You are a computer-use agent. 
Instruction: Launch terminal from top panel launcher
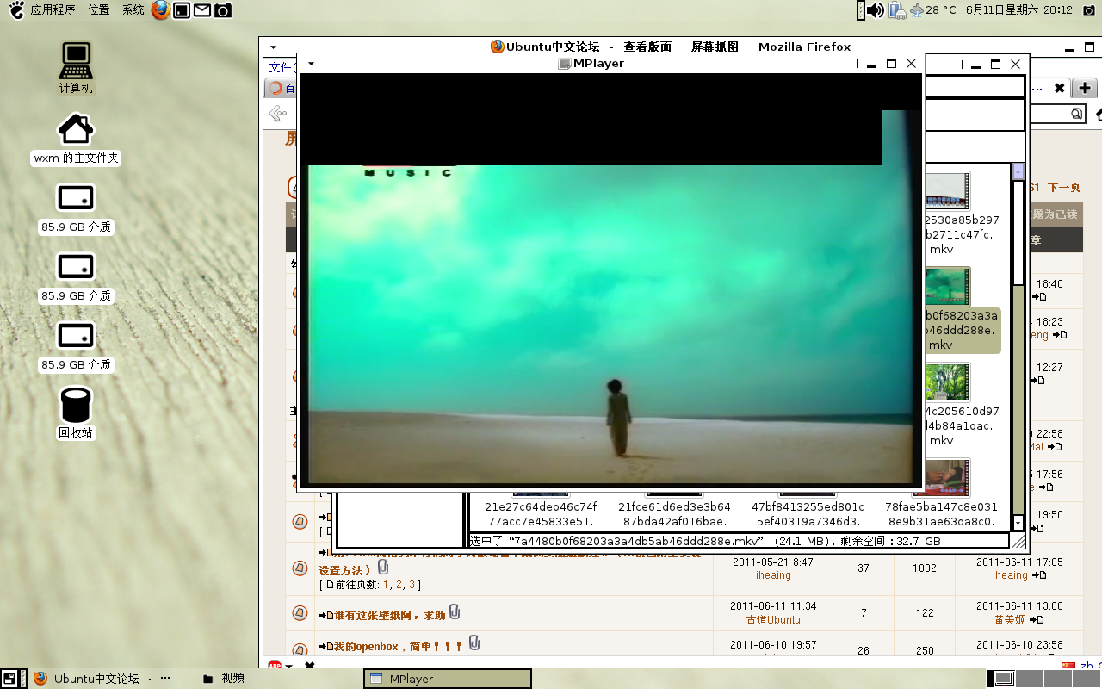[182, 10]
